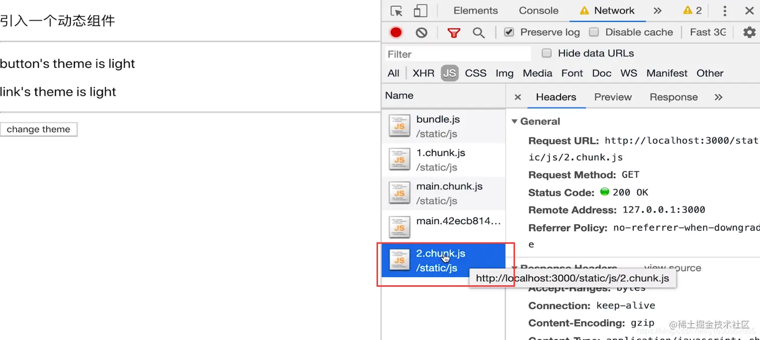Toggle Preserve log checkbox

coord(509,32)
